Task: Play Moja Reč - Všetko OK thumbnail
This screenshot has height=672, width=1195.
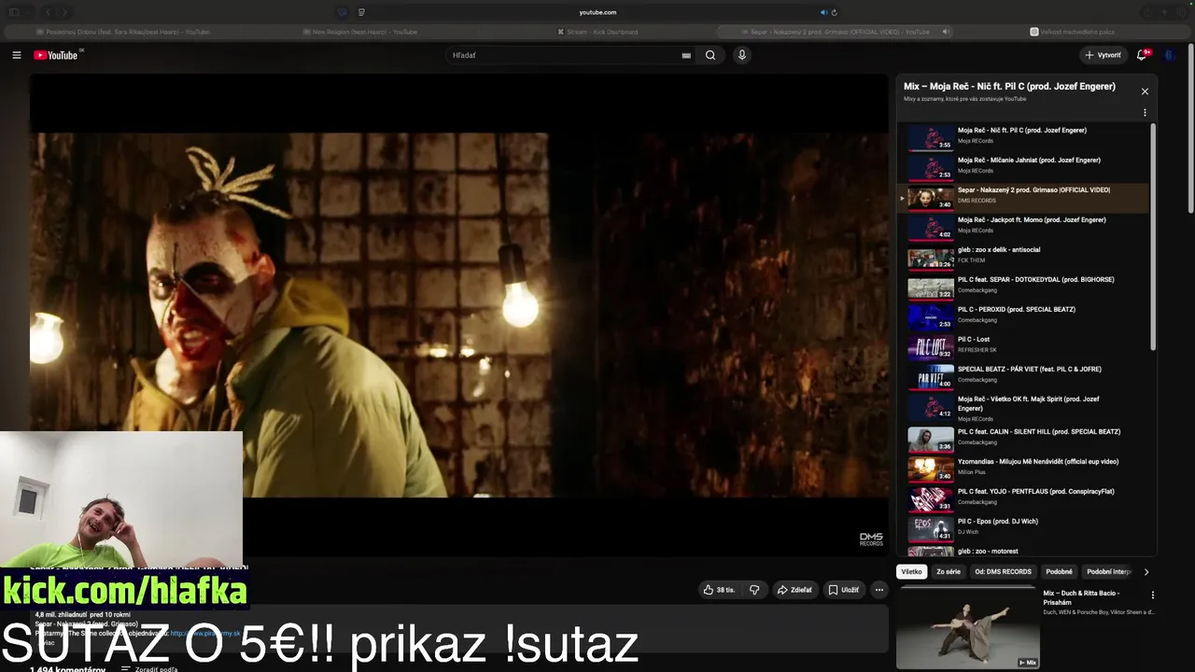Action: pos(931,407)
